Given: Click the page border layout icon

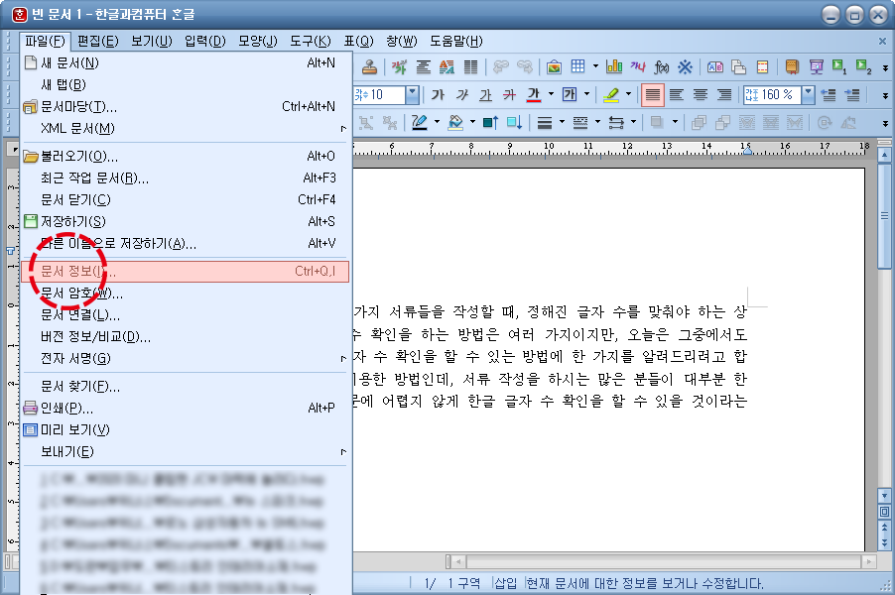Looking at the screenshot, I should 763,67.
